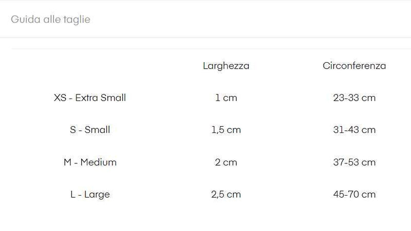
Task: Select the Circonferenza column header
Action: coord(354,66)
